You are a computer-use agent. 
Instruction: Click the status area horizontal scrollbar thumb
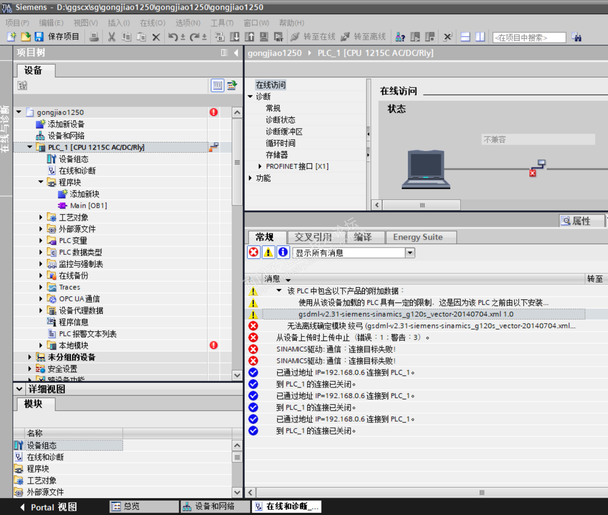[422, 205]
